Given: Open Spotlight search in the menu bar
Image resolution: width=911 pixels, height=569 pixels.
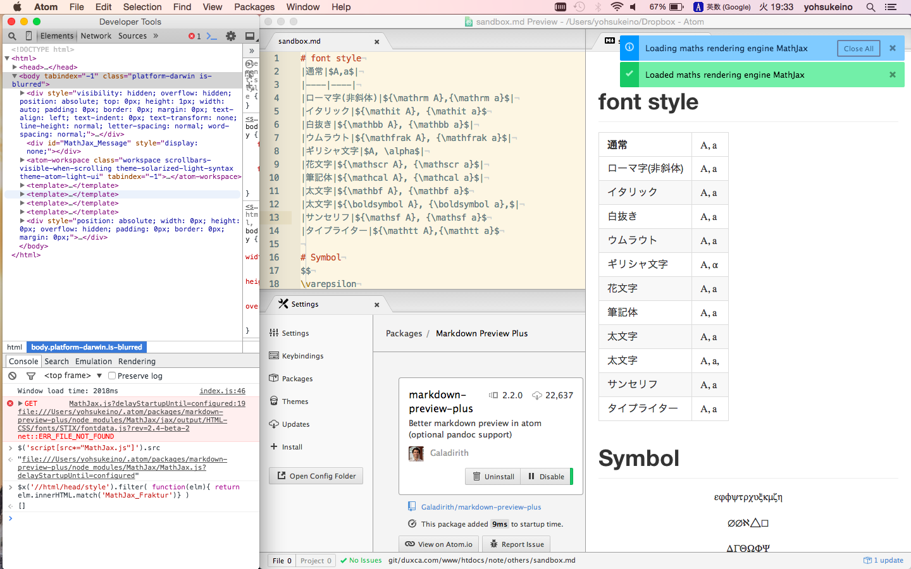Looking at the screenshot, I should tap(871, 7).
